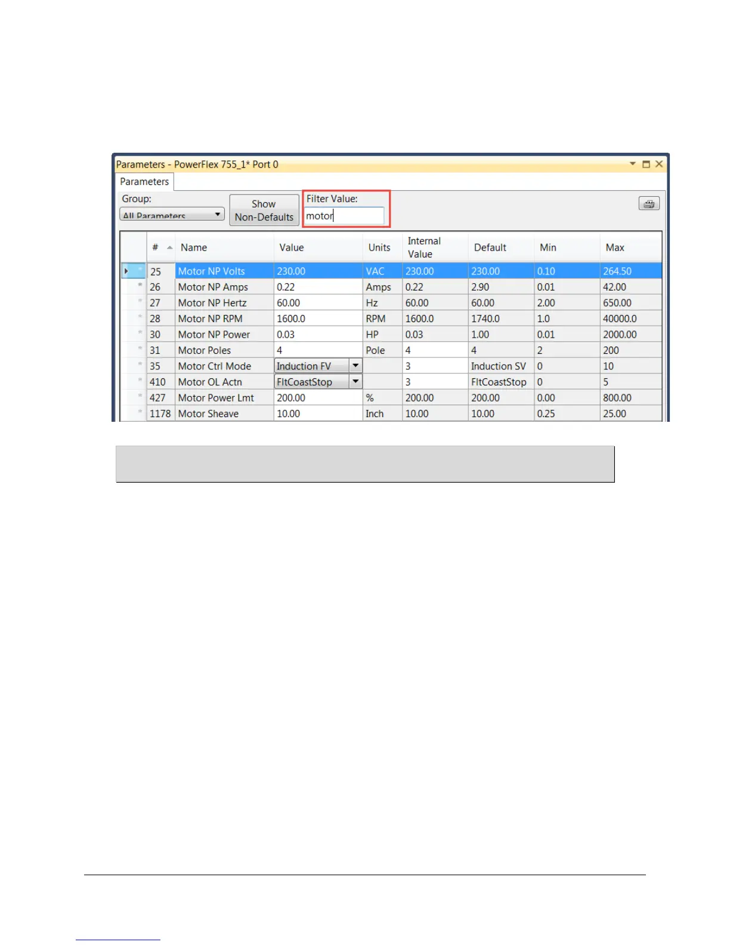The image size is (730, 945).
Task: Click the HP units cell
Action: (x=382, y=335)
